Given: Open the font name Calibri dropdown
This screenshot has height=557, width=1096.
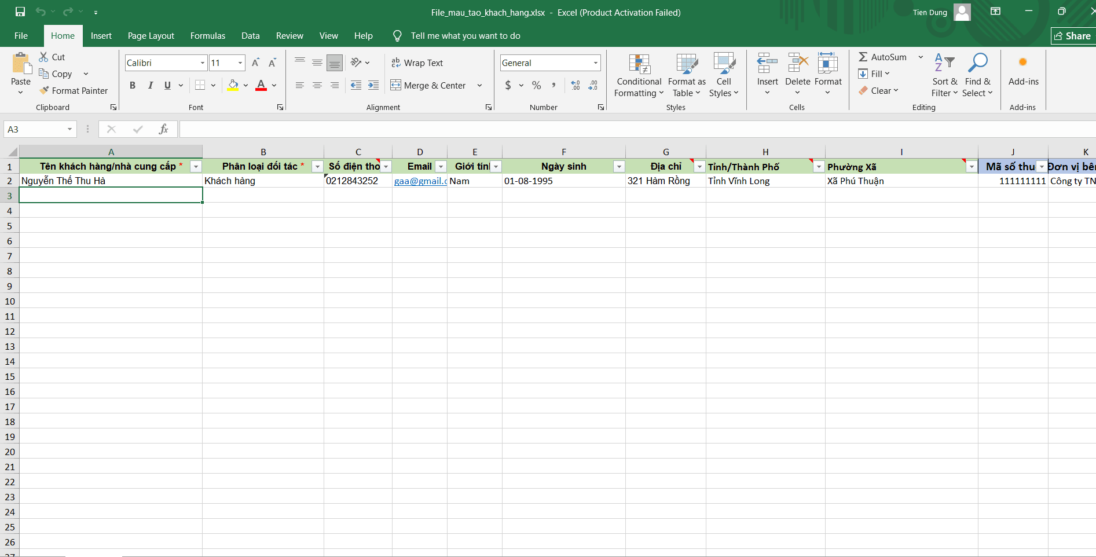Looking at the screenshot, I should point(203,63).
